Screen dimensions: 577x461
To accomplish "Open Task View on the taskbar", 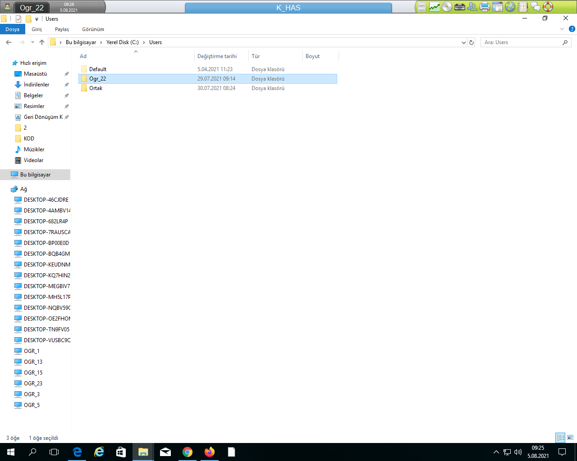I will pyautogui.click(x=54, y=452).
